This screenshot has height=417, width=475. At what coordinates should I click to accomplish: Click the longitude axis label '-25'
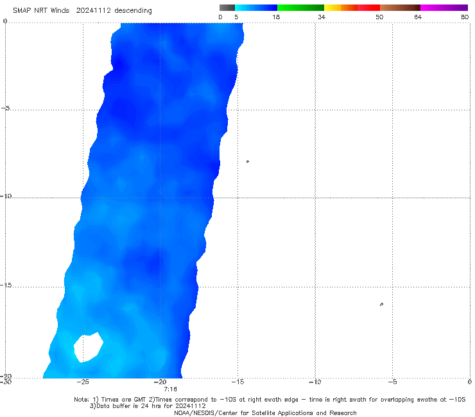tap(83, 382)
